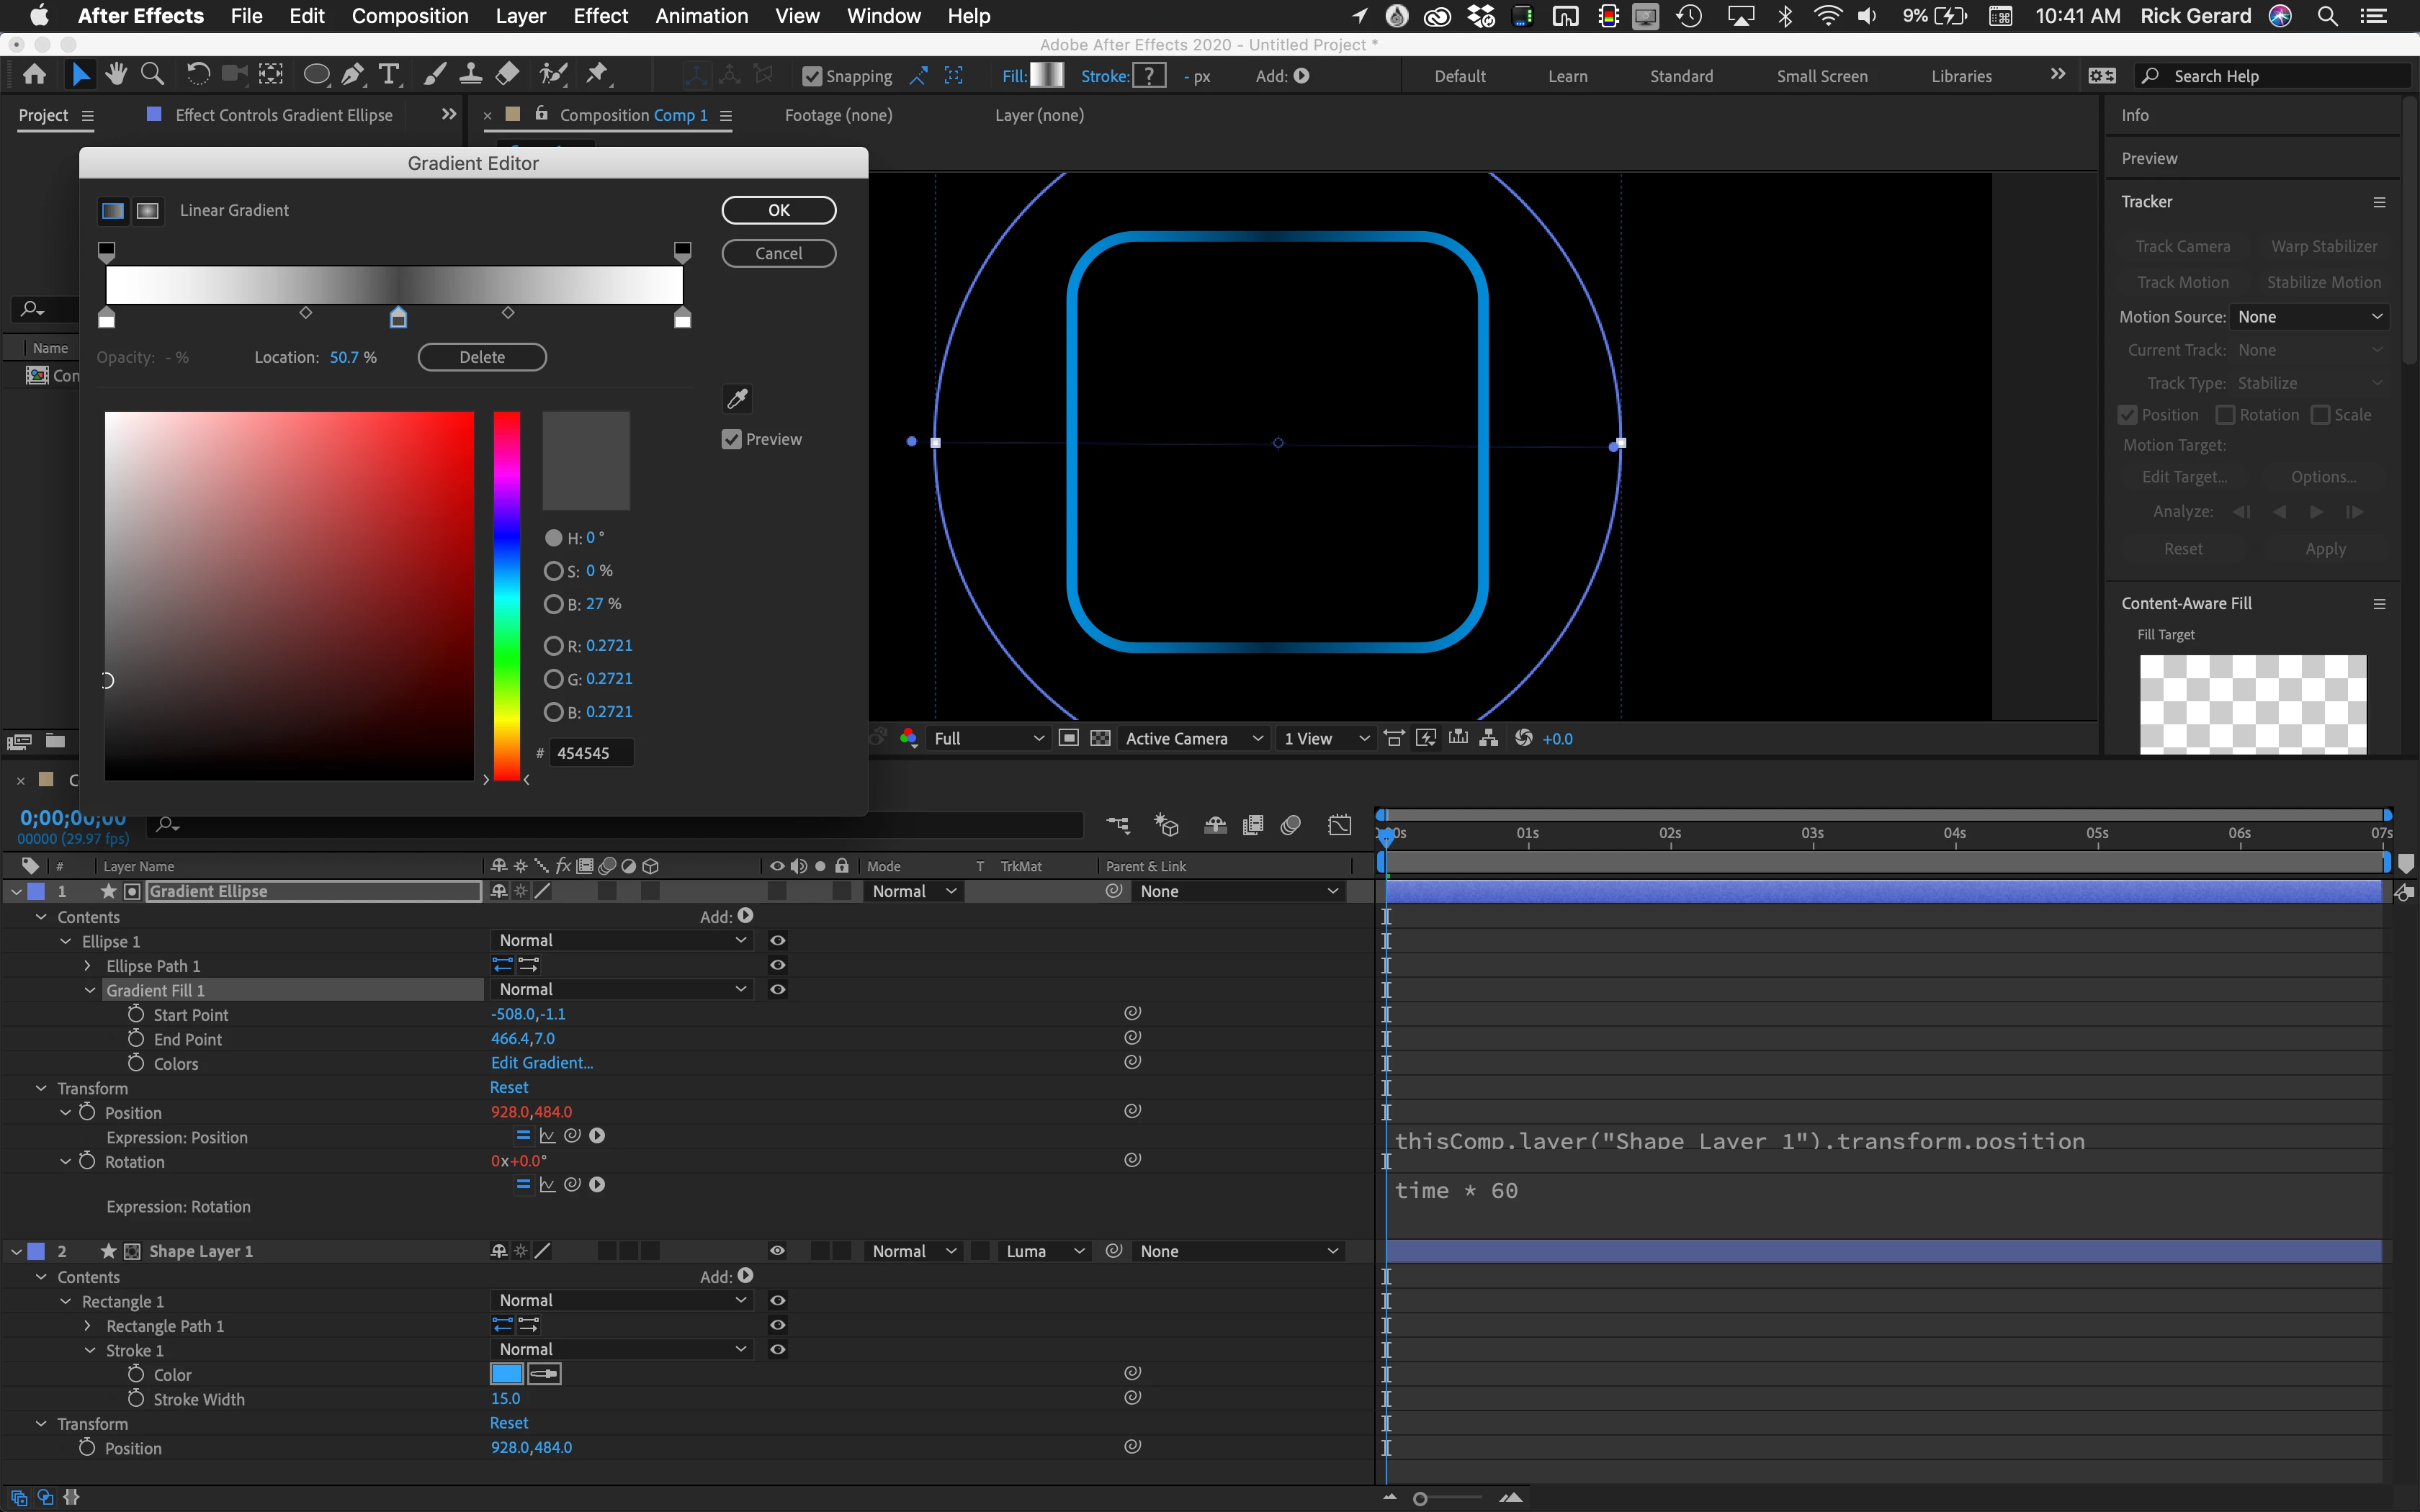This screenshot has width=2420, height=1512.
Task: Open the Animation menu
Action: click(x=701, y=16)
